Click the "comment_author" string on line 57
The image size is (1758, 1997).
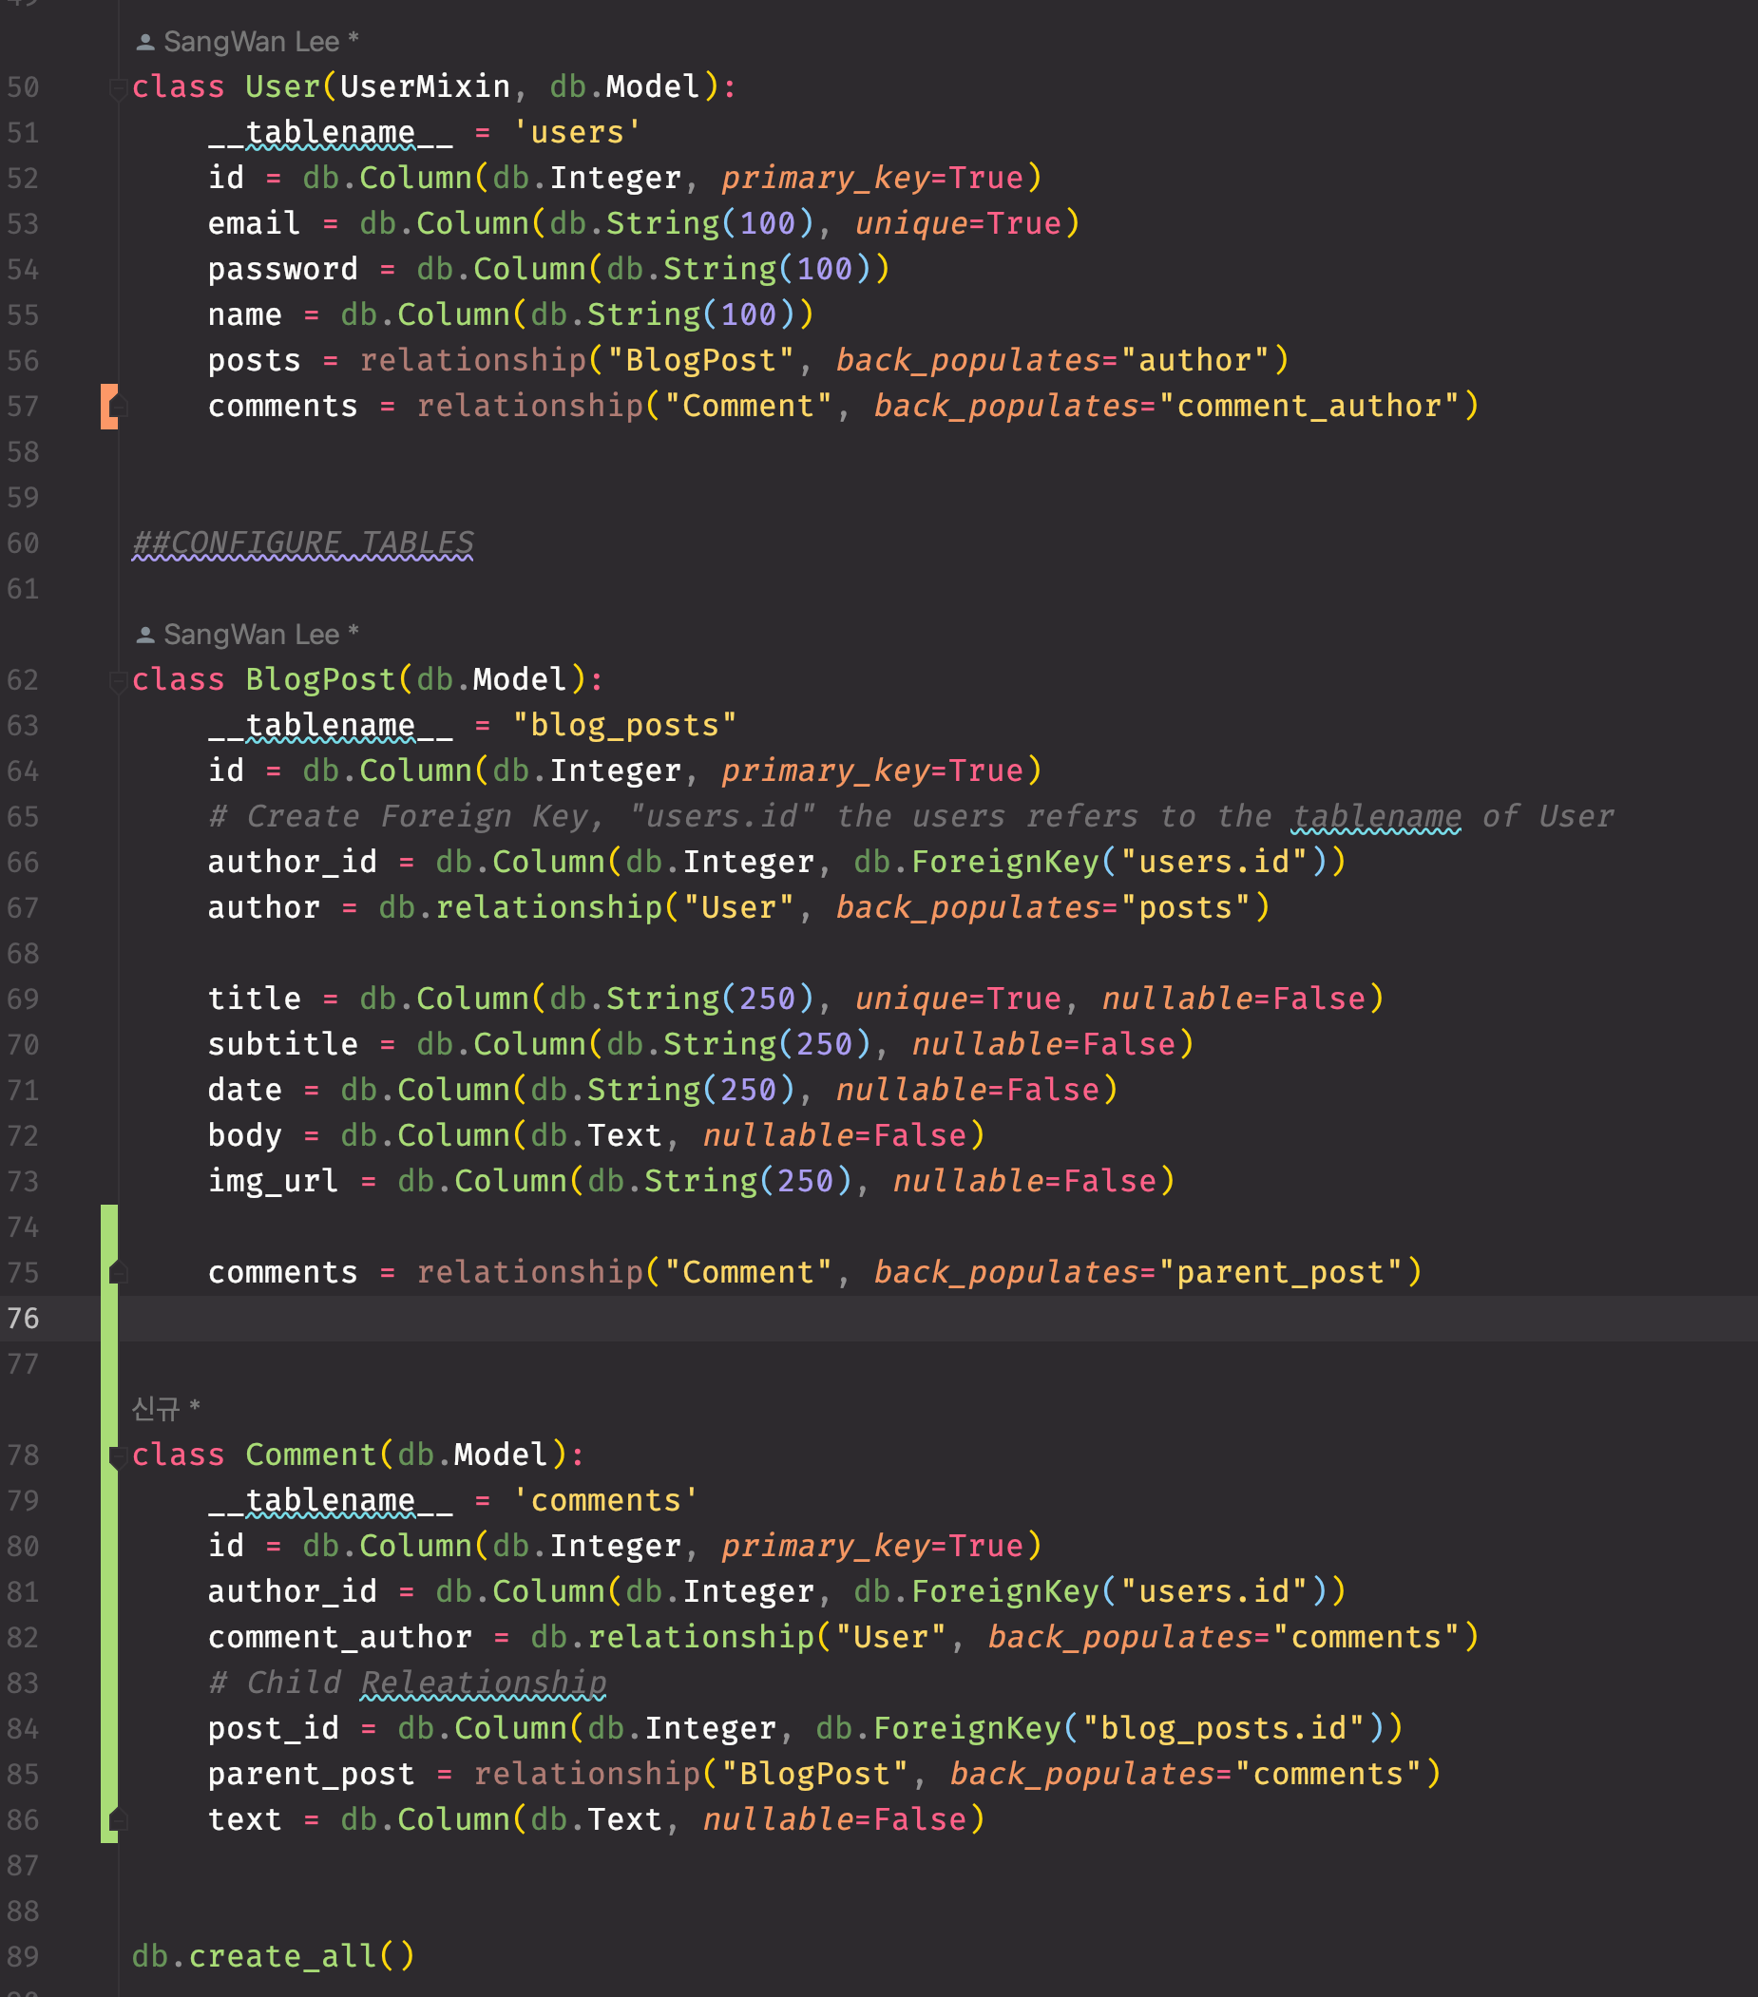pyautogui.click(x=1309, y=406)
